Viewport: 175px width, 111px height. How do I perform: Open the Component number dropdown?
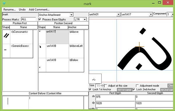click(172, 14)
